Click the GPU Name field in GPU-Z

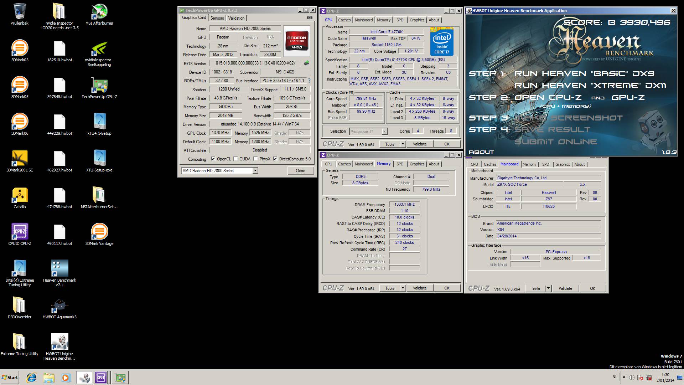[245, 29]
